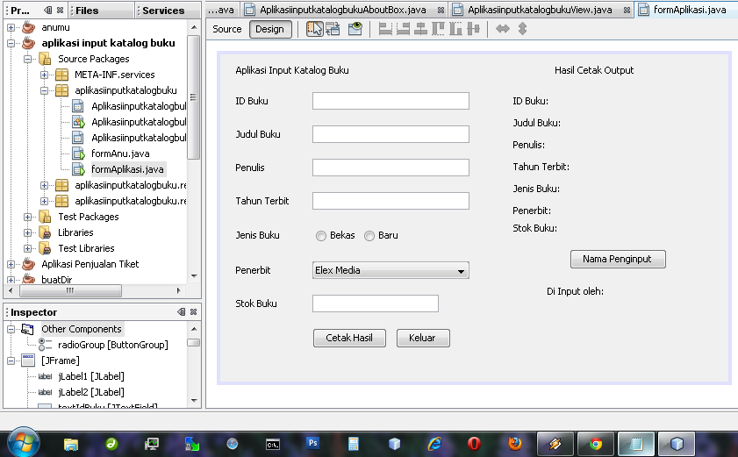Click center vertically alignment icon
Viewport: 738px width, 457px height.
pyautogui.click(x=473, y=29)
